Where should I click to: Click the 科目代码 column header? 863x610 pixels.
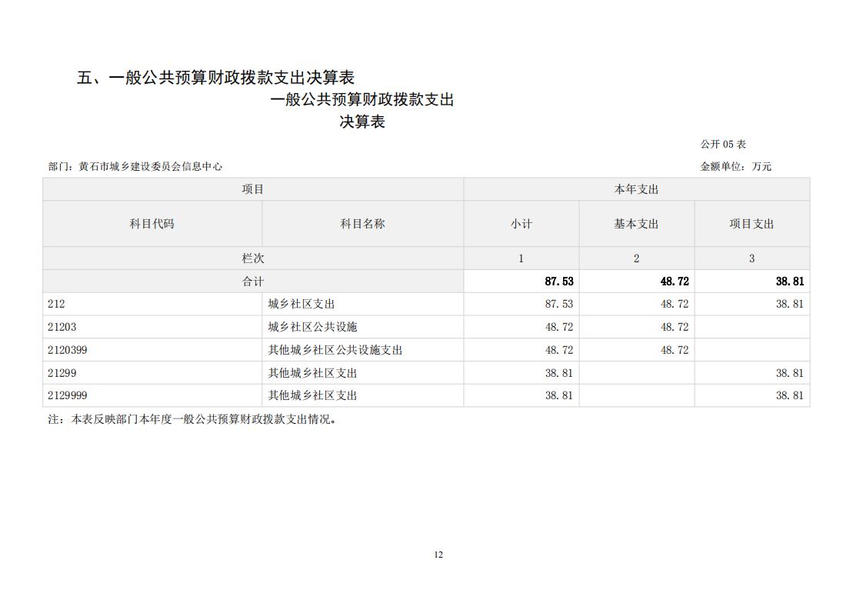point(152,224)
